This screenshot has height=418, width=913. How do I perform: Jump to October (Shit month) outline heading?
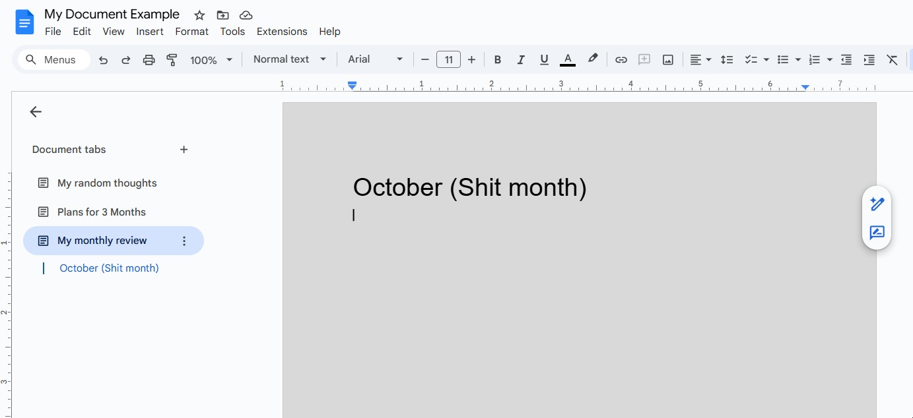(109, 268)
